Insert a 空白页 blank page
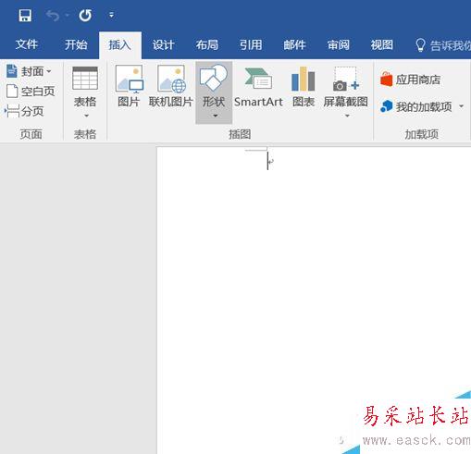This screenshot has width=471, height=454. click(31, 92)
